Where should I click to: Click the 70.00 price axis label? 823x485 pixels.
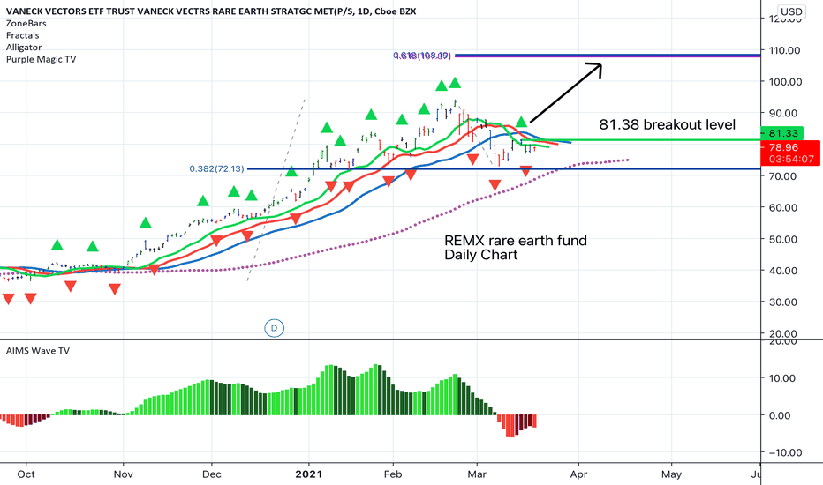pos(783,176)
